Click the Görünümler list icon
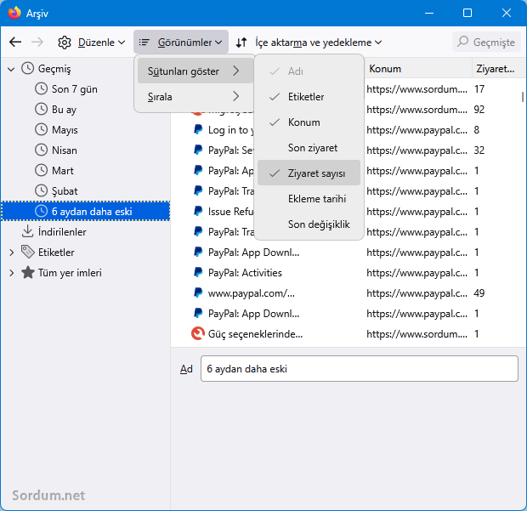 pyautogui.click(x=144, y=42)
